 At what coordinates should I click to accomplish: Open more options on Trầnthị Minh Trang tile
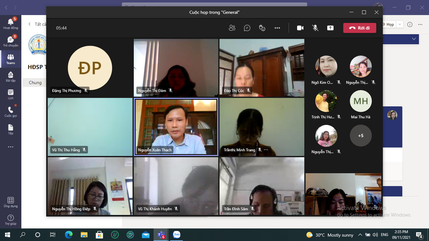tap(266, 150)
